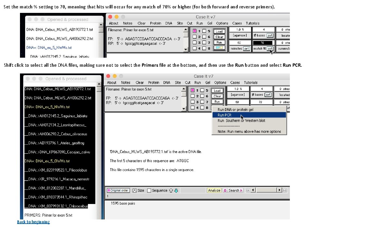Click right arrow of bottom horizontal scroller
Screen dimensions: 371x232
(x=280, y=190)
